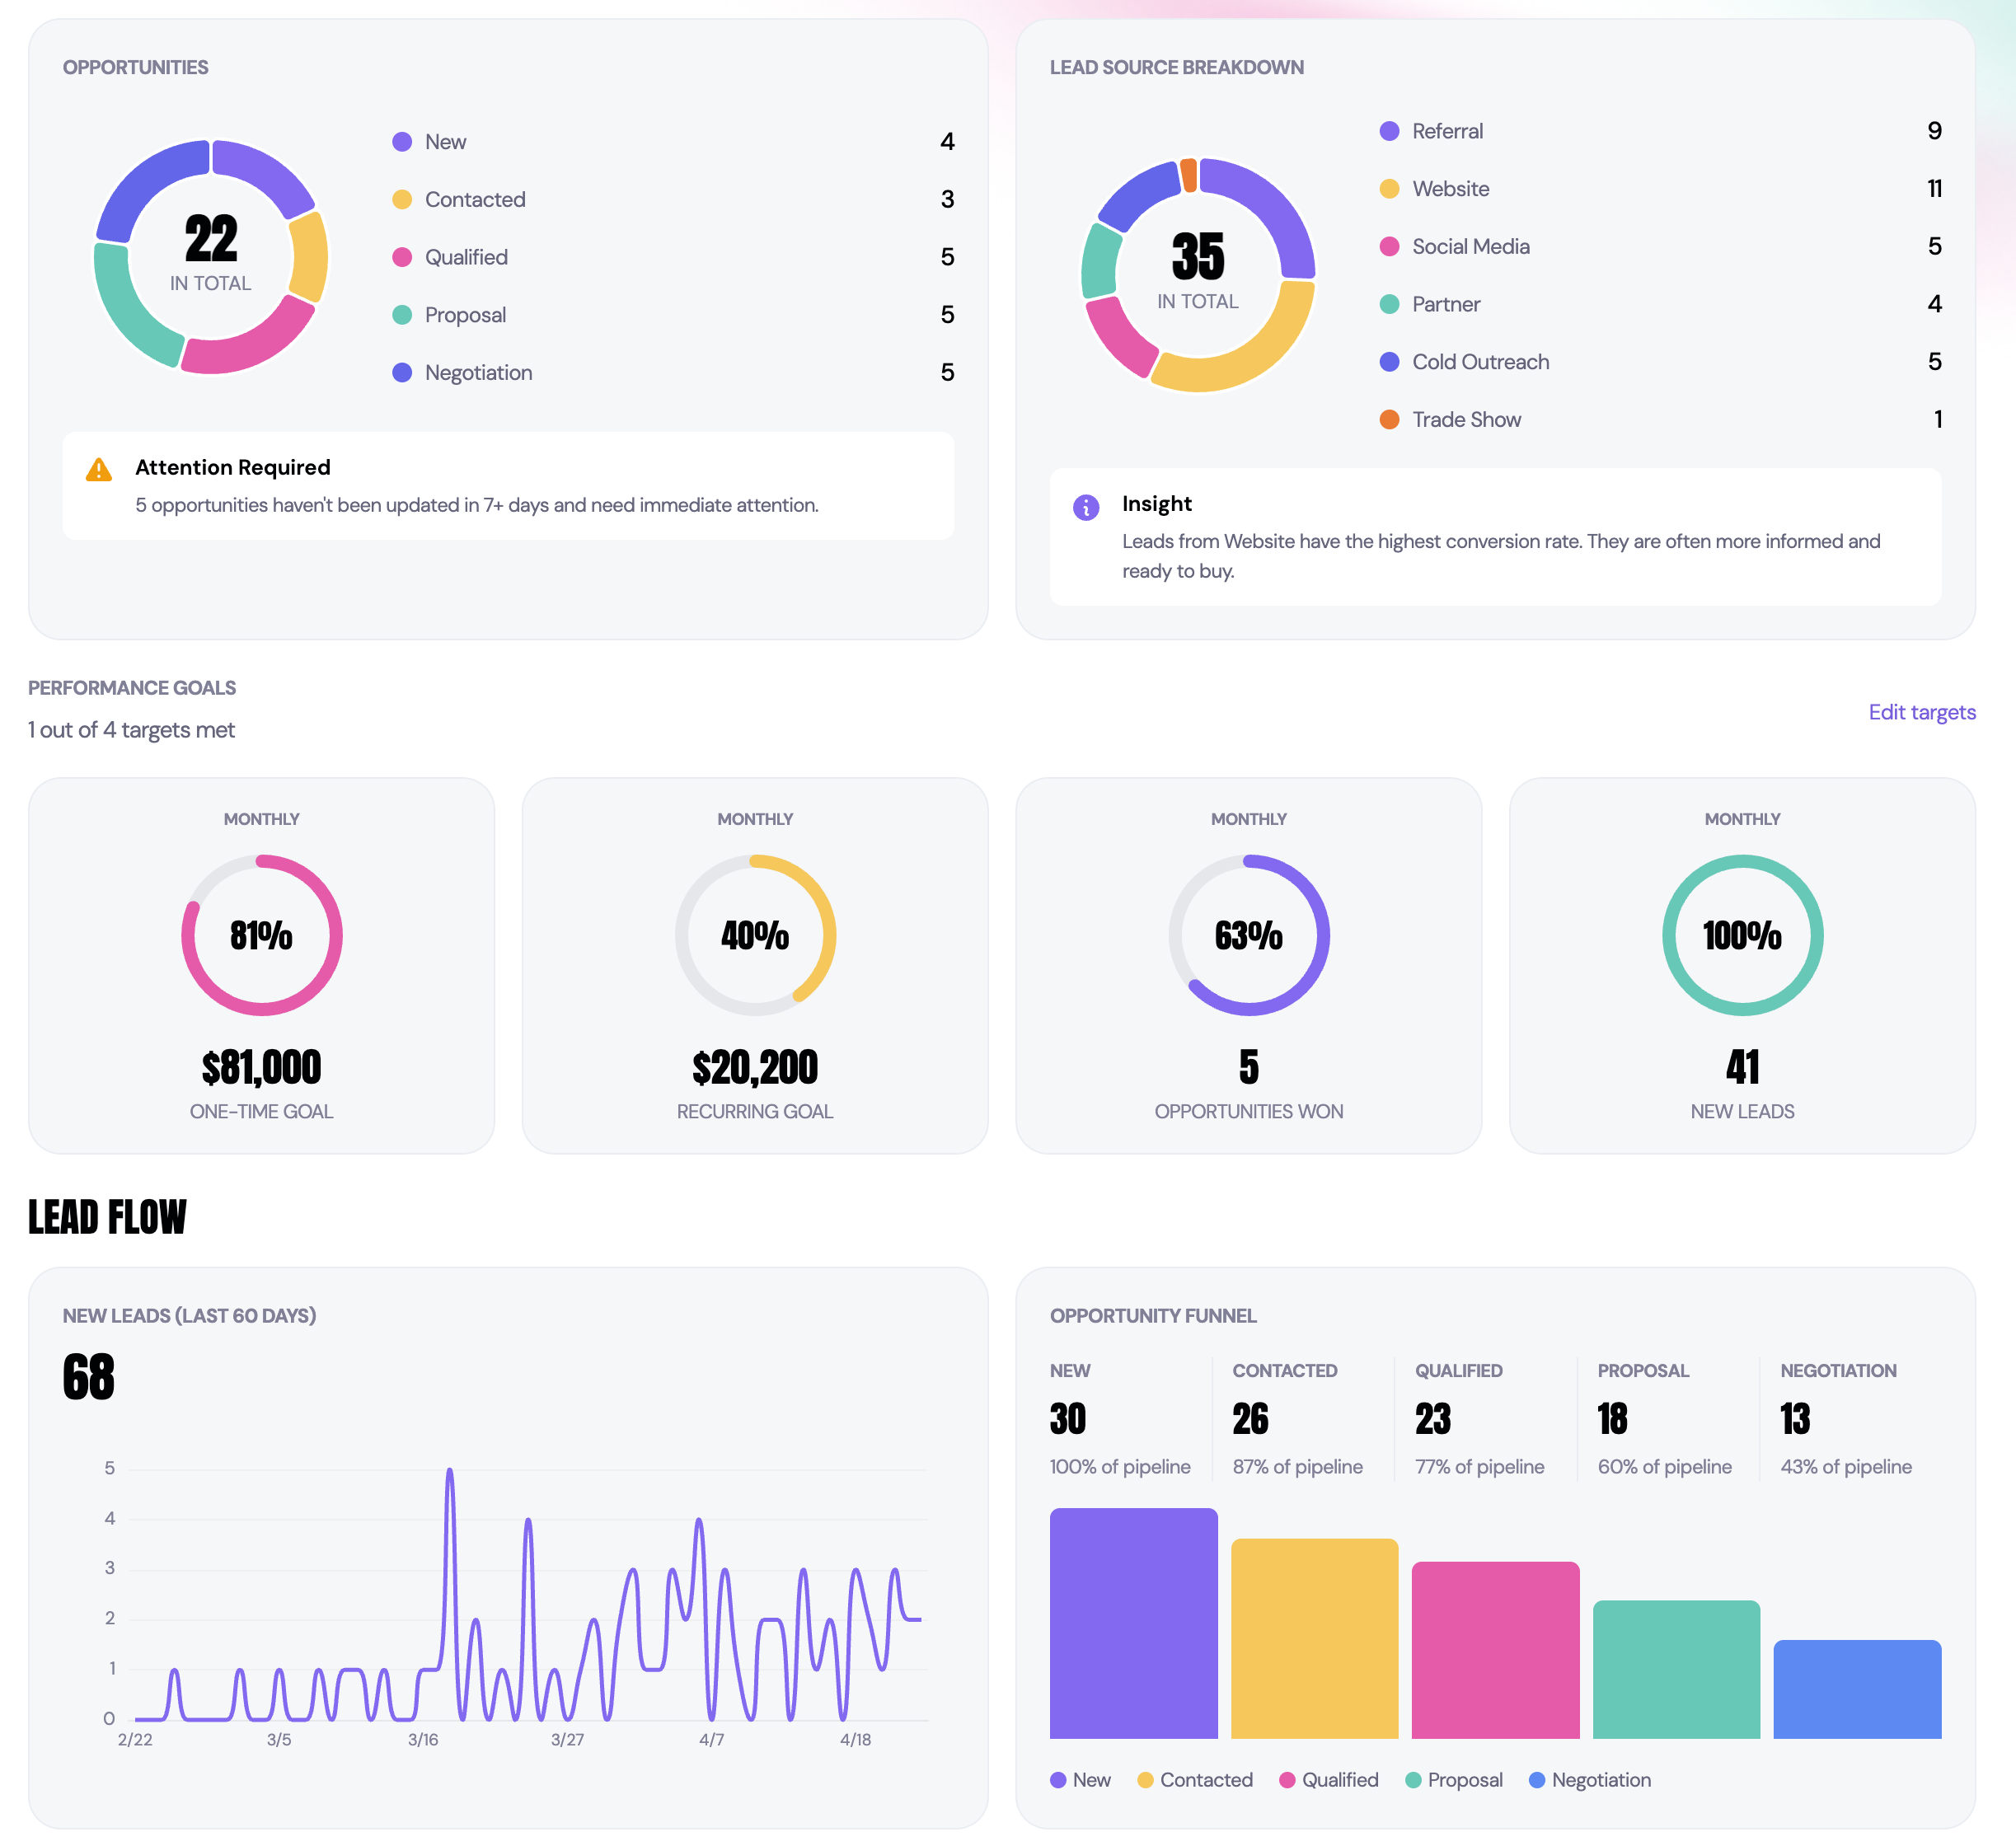
Task: Click the 3/16 date on leads chart axis
Action: (423, 1740)
